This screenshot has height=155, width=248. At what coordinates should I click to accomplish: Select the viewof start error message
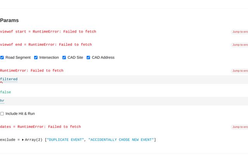48,32
